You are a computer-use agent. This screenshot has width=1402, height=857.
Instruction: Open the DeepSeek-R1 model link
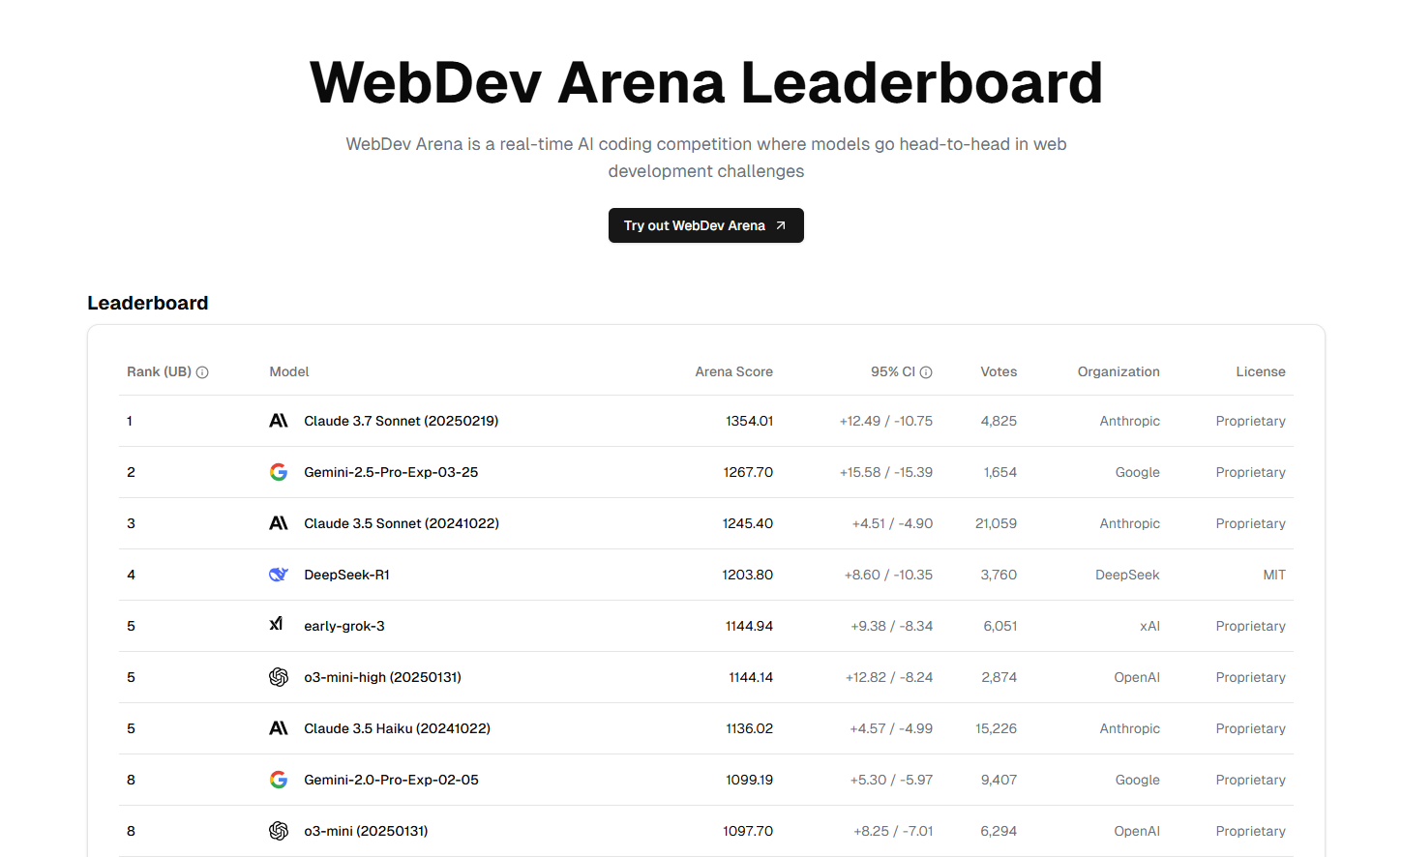click(x=346, y=575)
